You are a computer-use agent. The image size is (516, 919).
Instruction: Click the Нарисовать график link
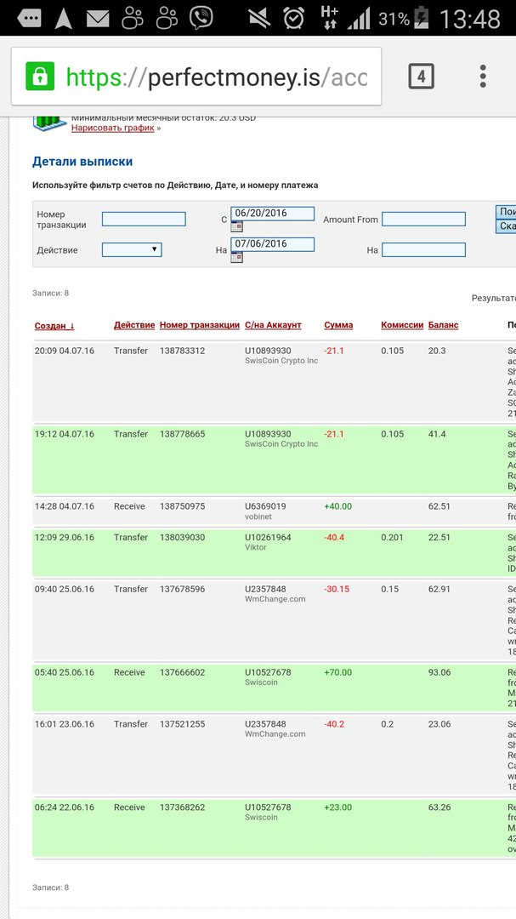(x=112, y=128)
